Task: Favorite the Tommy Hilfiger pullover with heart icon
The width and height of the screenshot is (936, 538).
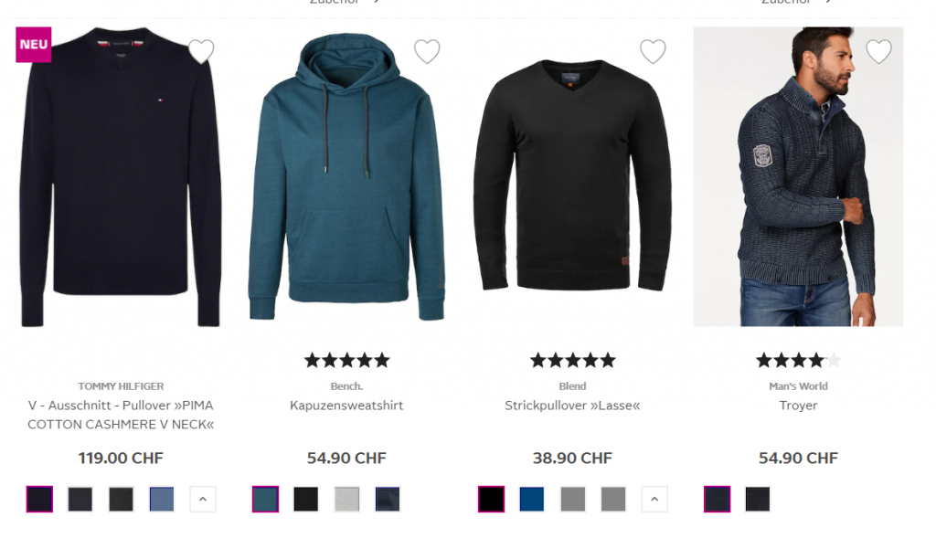Action: click(201, 51)
